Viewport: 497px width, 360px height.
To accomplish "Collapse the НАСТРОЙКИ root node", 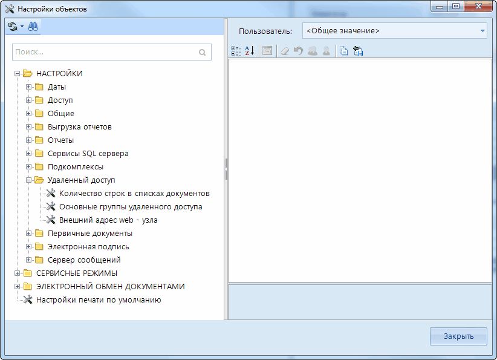I will [x=17, y=74].
